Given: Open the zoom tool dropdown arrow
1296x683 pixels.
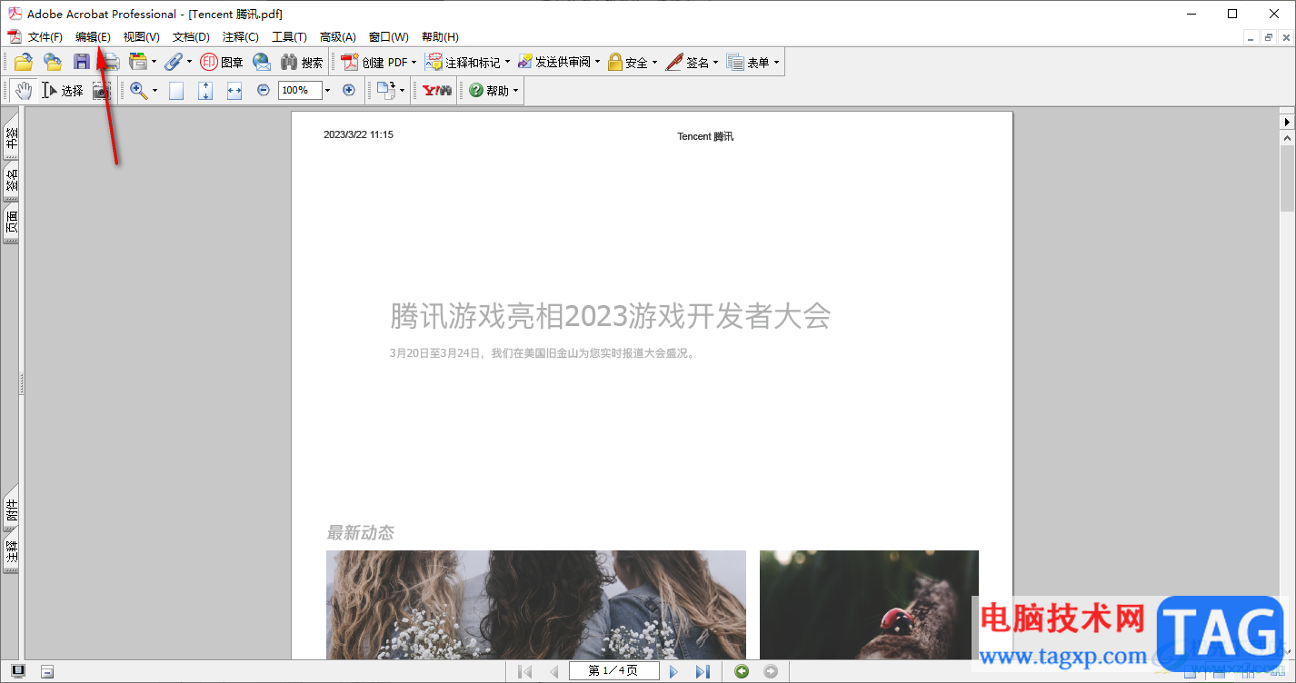Looking at the screenshot, I should [155, 91].
